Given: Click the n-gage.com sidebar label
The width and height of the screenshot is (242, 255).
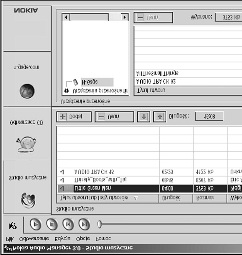Looking at the screenshot, I should point(26,67).
